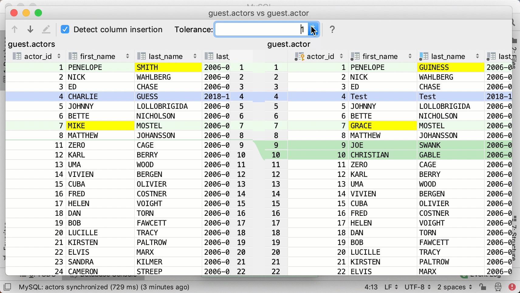
Task: Select JOHANSSON cell in guest.actor table
Action: [x=450, y=136]
